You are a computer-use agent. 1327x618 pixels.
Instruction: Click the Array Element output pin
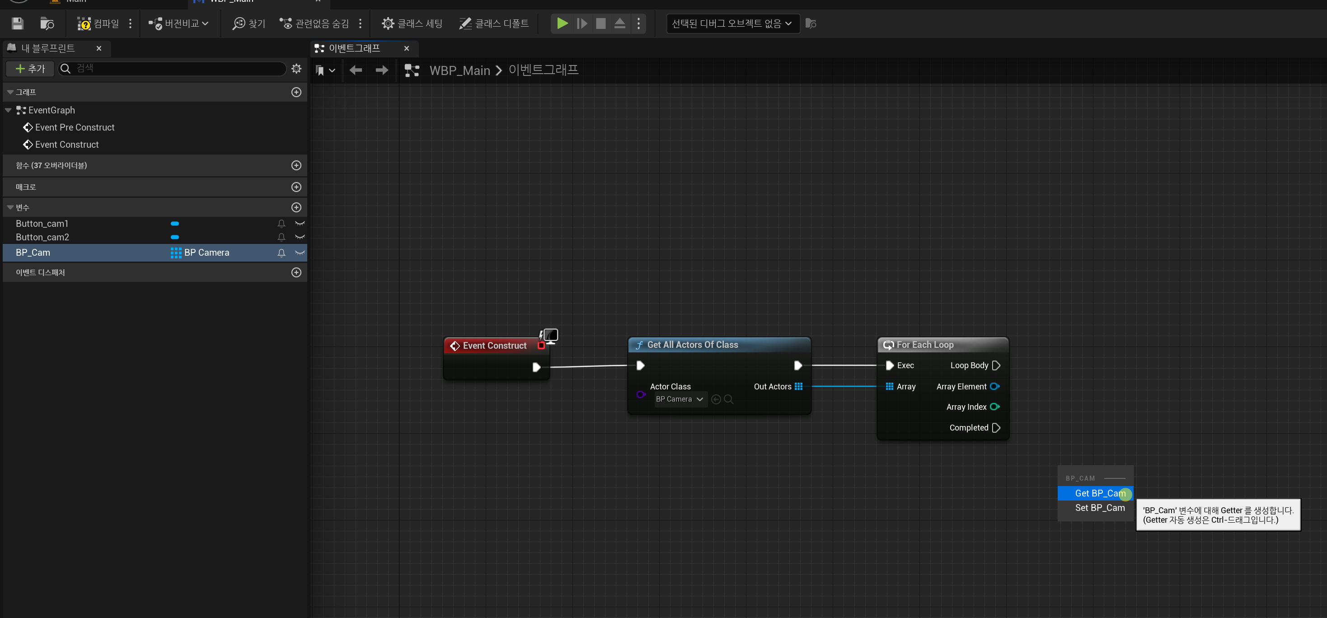tap(995, 386)
